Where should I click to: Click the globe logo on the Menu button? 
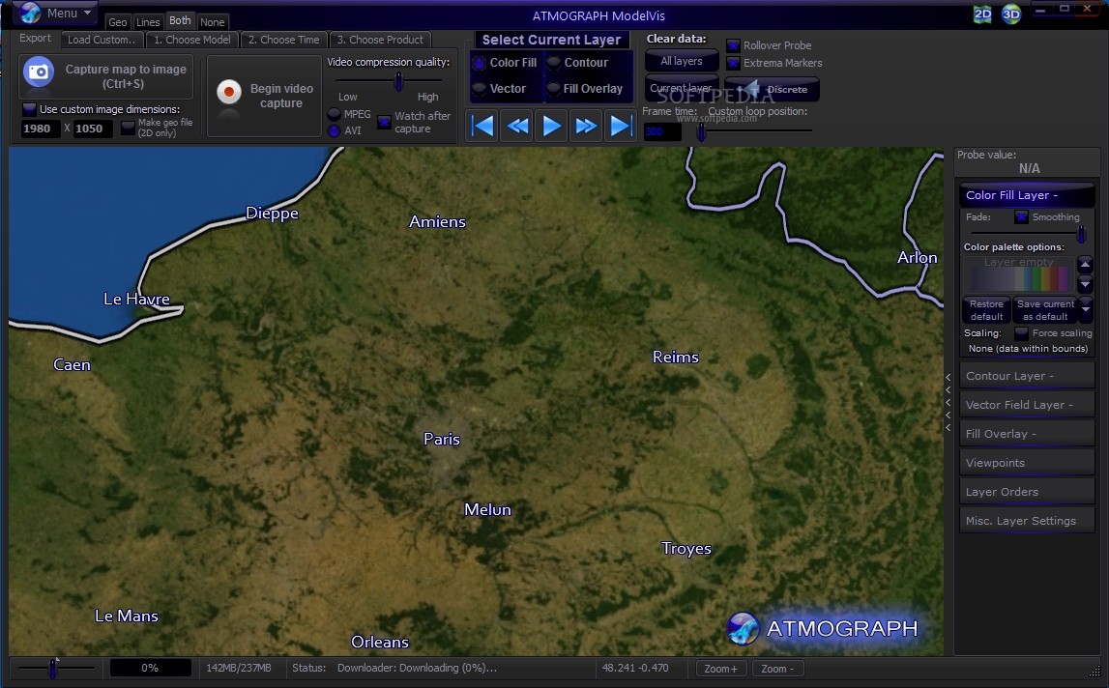30,13
